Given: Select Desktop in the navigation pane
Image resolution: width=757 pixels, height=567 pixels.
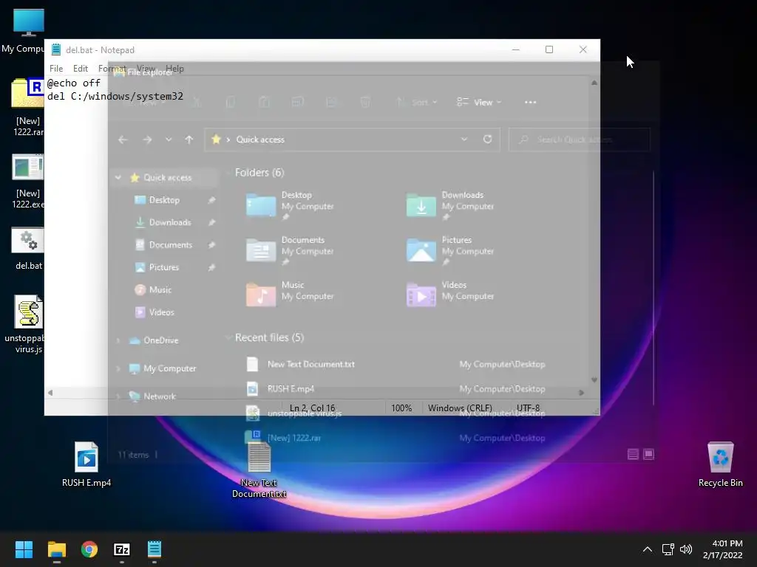Looking at the screenshot, I should click(164, 199).
